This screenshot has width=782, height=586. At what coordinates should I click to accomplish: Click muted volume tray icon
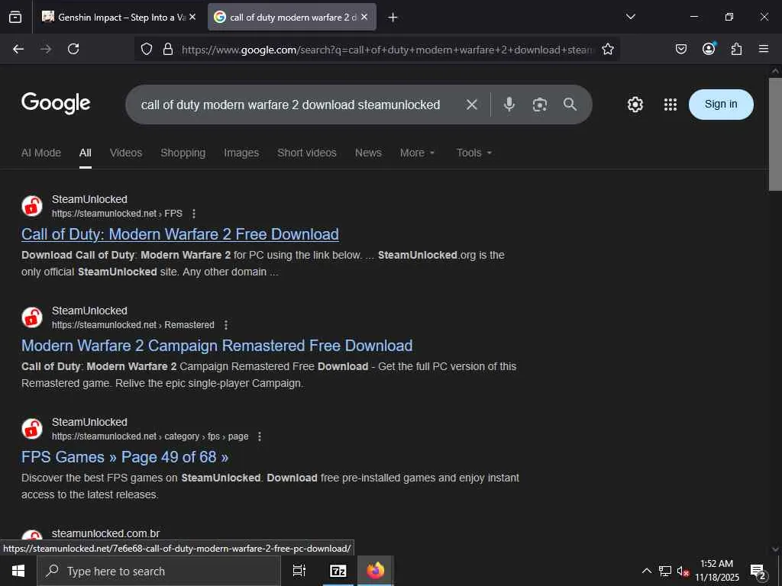(x=683, y=572)
